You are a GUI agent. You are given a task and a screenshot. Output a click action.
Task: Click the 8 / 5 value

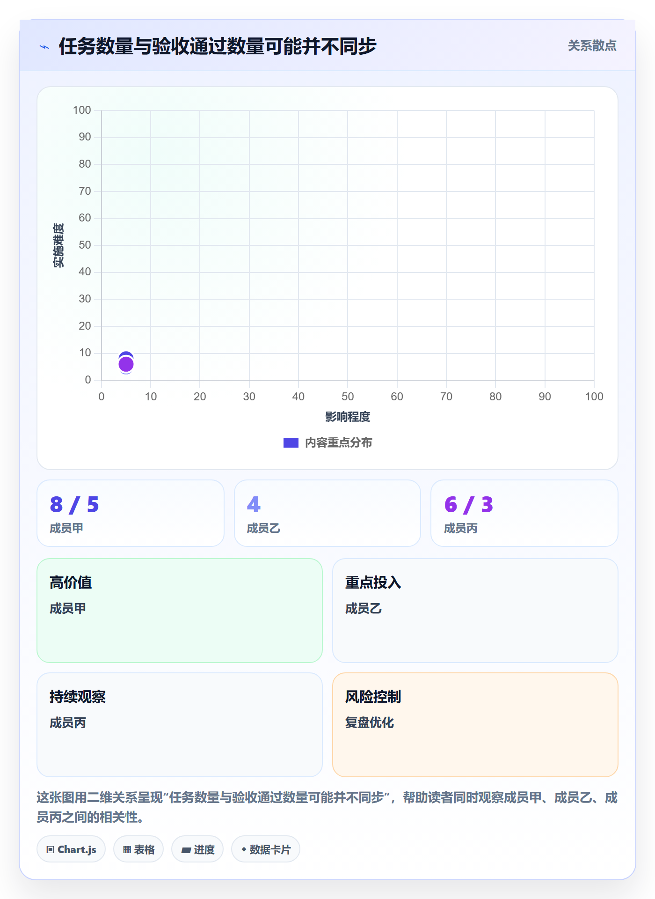pyautogui.click(x=74, y=505)
